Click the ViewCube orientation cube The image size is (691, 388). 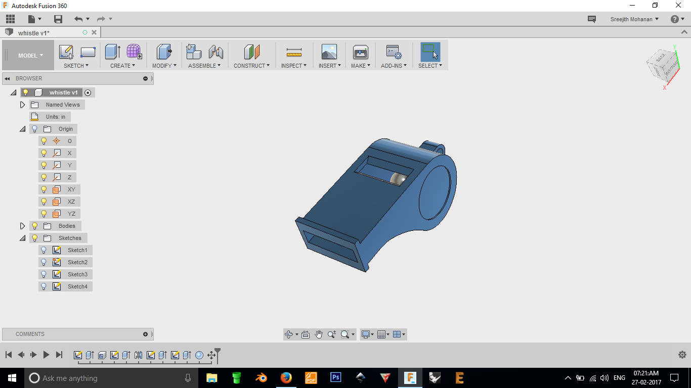[x=662, y=66]
